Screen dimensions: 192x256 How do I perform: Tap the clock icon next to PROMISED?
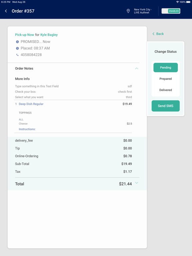coord(17,42)
